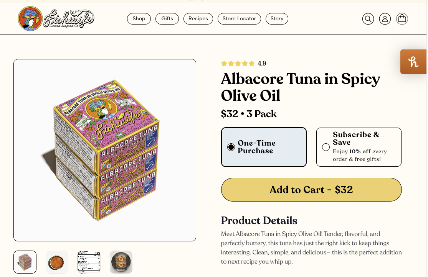
Task: Click the five-star rating icons
Action: pos(238,64)
